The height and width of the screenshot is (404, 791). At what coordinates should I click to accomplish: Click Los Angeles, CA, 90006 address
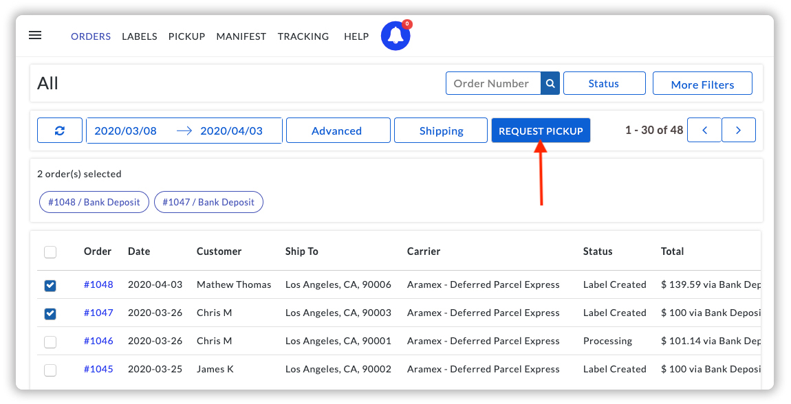pyautogui.click(x=338, y=284)
